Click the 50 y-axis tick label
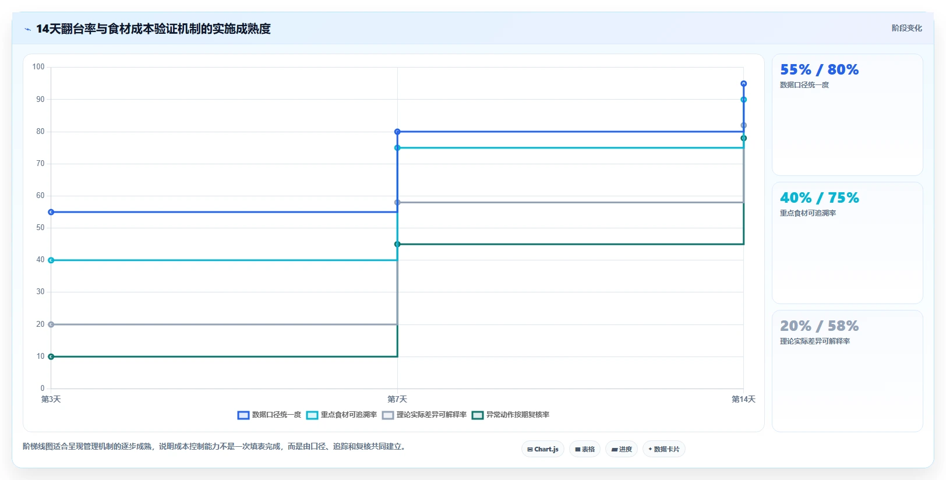 click(40, 228)
